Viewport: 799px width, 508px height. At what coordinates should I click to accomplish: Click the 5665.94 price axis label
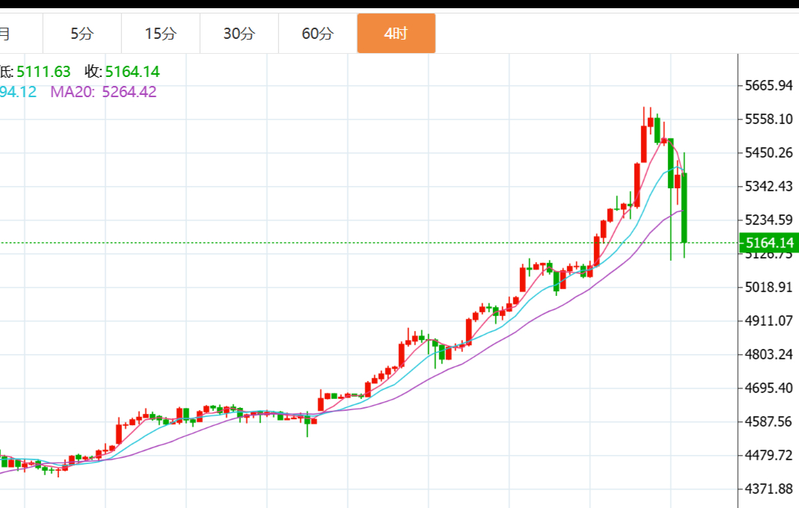(768, 85)
